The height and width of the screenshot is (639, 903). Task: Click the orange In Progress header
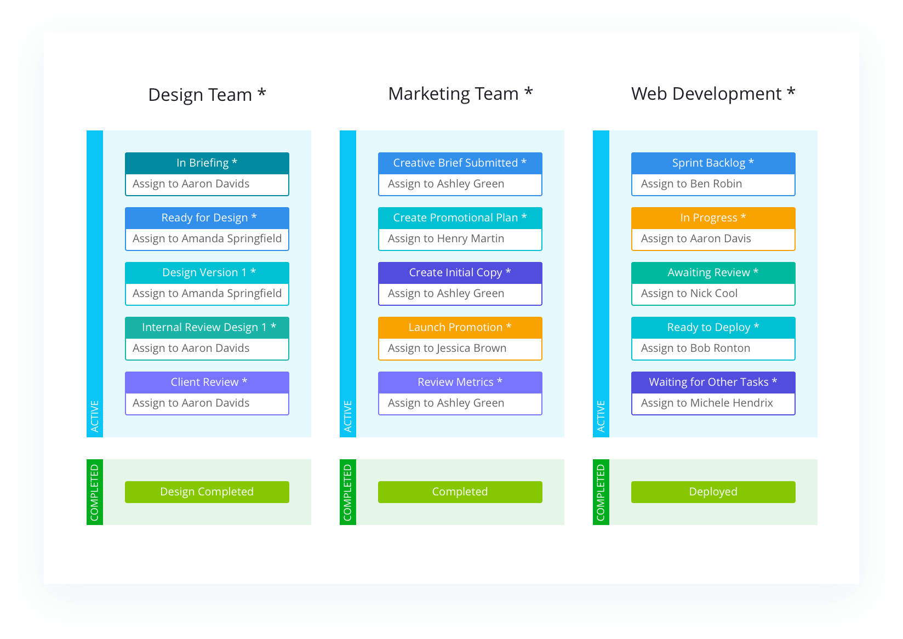pos(713,218)
